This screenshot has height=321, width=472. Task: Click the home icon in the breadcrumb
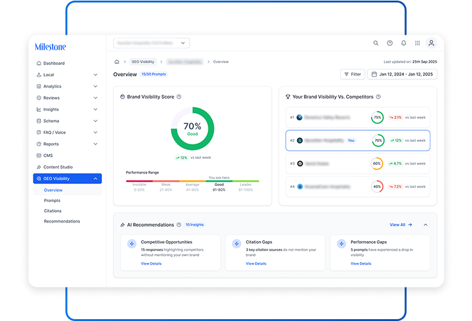[x=117, y=62]
